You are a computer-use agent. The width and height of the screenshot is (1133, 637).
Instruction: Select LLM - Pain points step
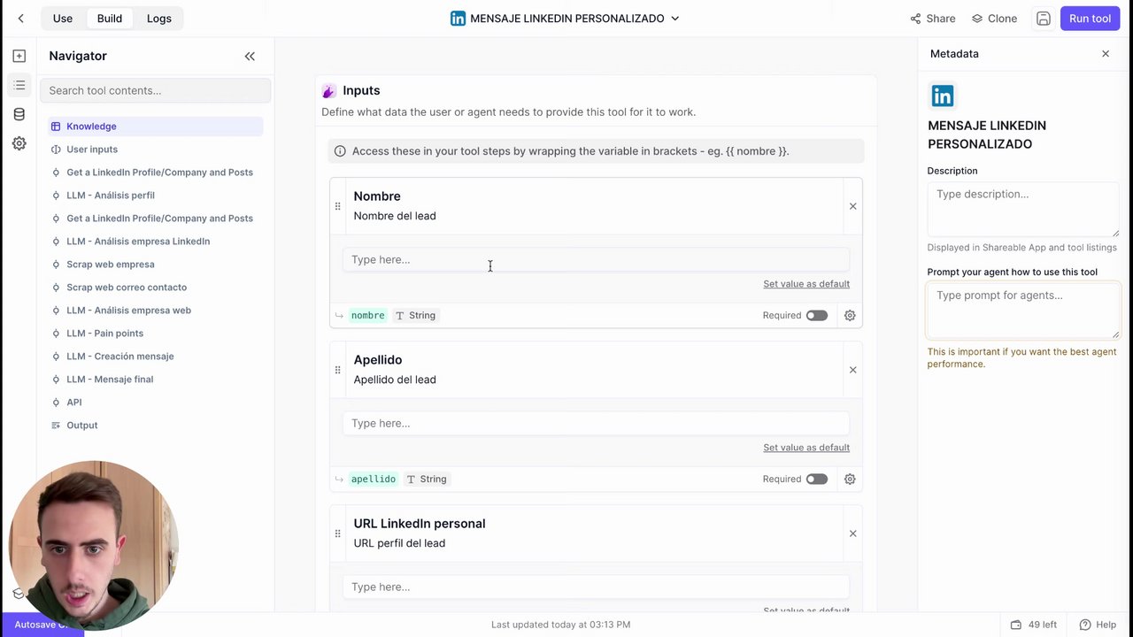coord(104,334)
